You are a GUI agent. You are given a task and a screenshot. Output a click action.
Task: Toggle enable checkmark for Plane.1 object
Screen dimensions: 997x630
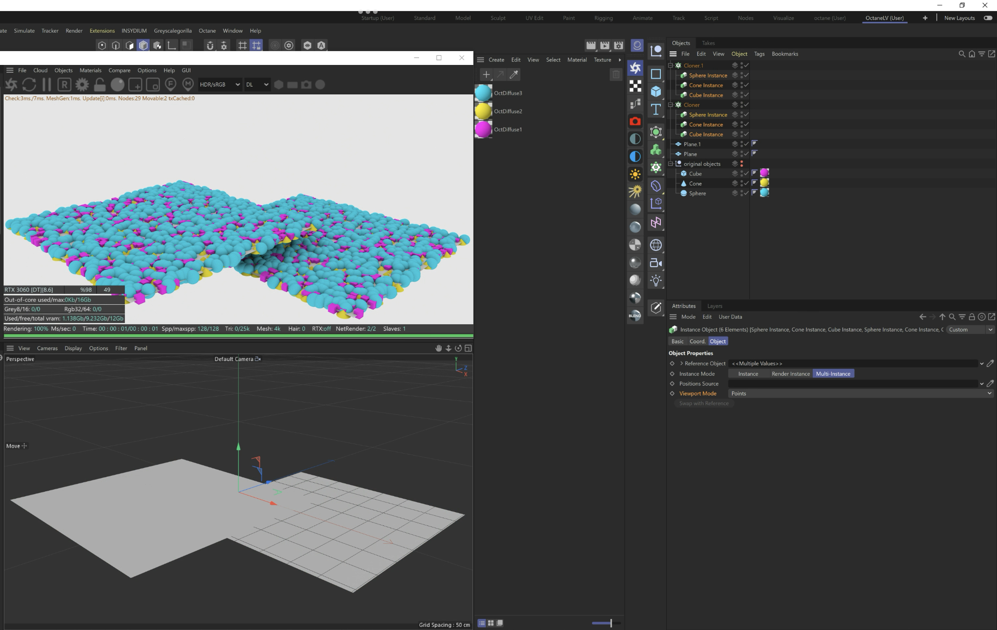pyautogui.click(x=746, y=144)
